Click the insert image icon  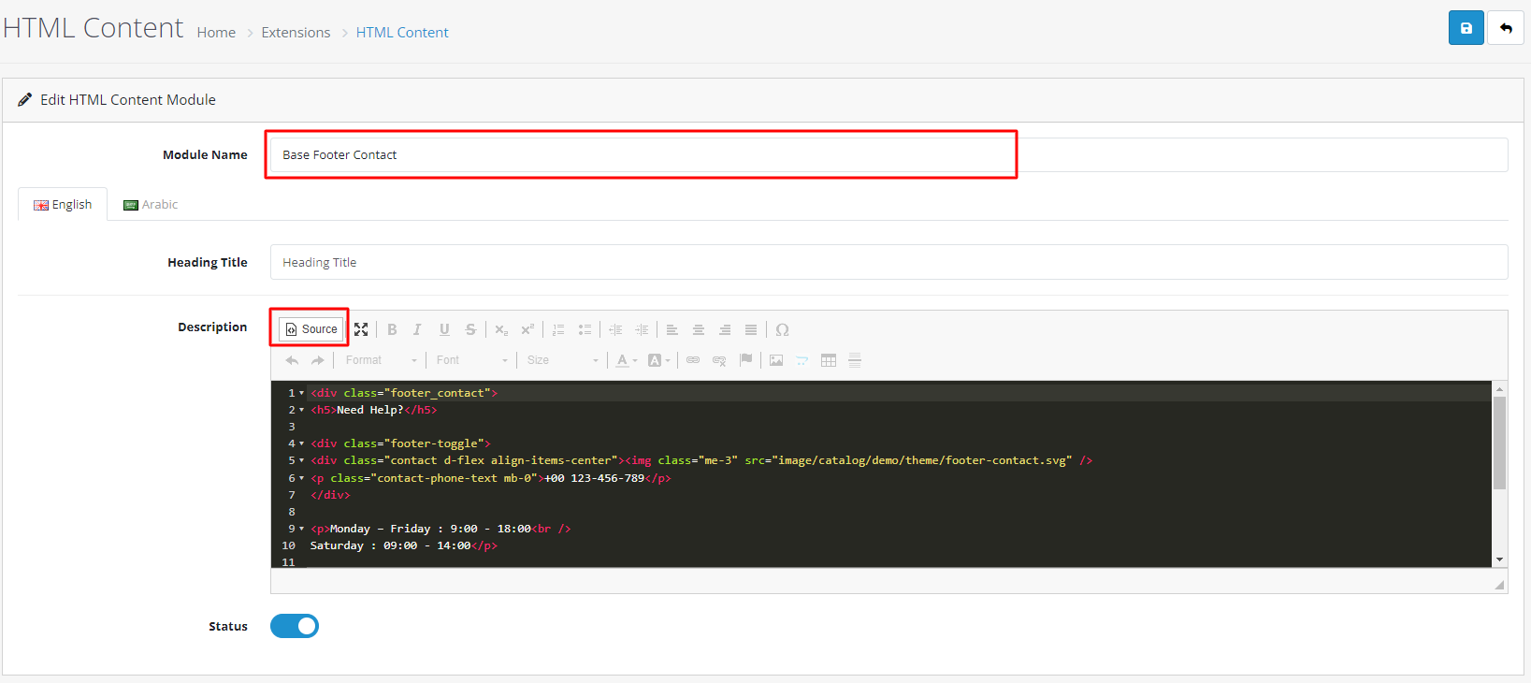point(776,360)
